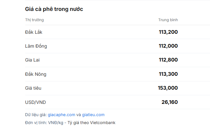Click the Tỷ giá theo Vietcombank text

coord(91,123)
